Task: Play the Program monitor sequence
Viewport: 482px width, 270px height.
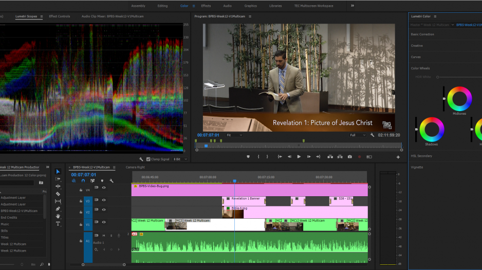Action: pyautogui.click(x=299, y=157)
